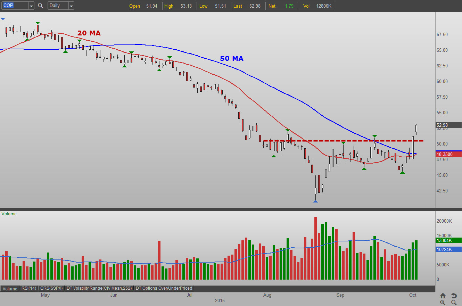
Task: Click the 2015 year label on the date axis
Action: pyautogui.click(x=220, y=301)
